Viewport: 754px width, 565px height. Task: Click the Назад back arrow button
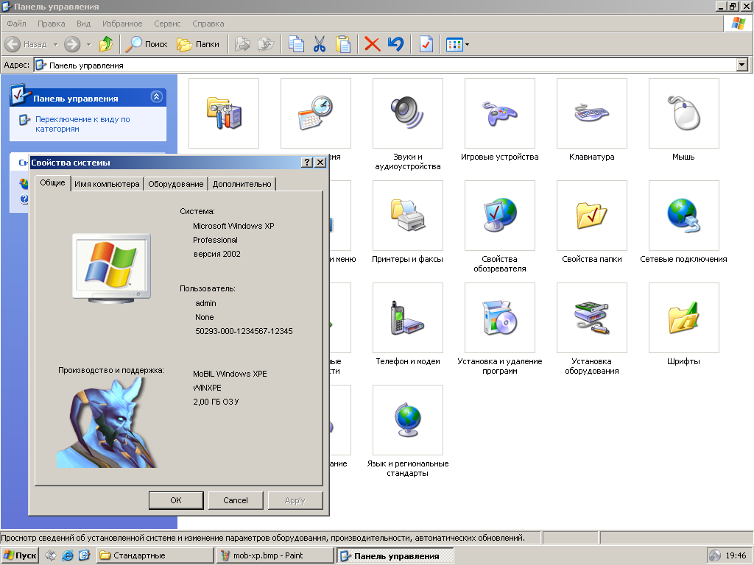[26, 44]
